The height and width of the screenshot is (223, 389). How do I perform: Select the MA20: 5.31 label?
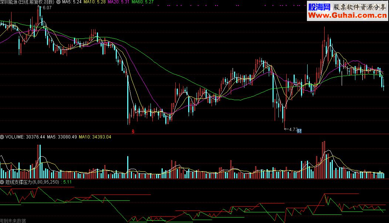tap(118, 2)
